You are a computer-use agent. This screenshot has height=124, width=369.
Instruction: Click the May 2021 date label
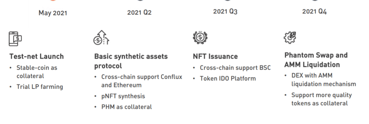(x=53, y=13)
